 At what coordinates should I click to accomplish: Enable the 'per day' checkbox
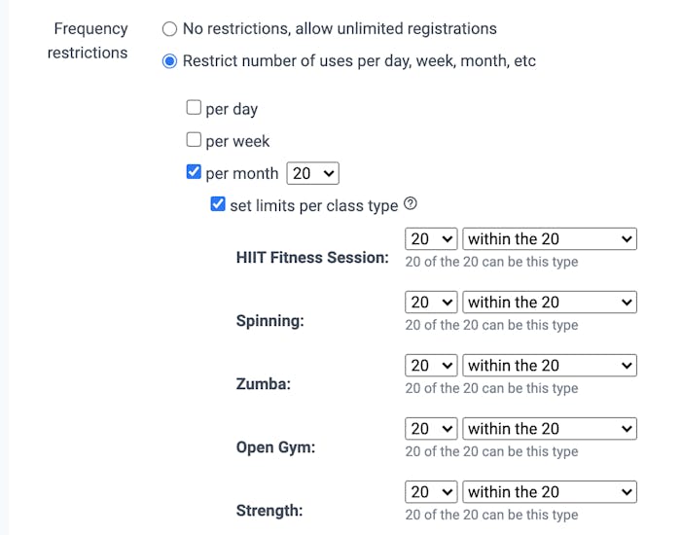(194, 108)
